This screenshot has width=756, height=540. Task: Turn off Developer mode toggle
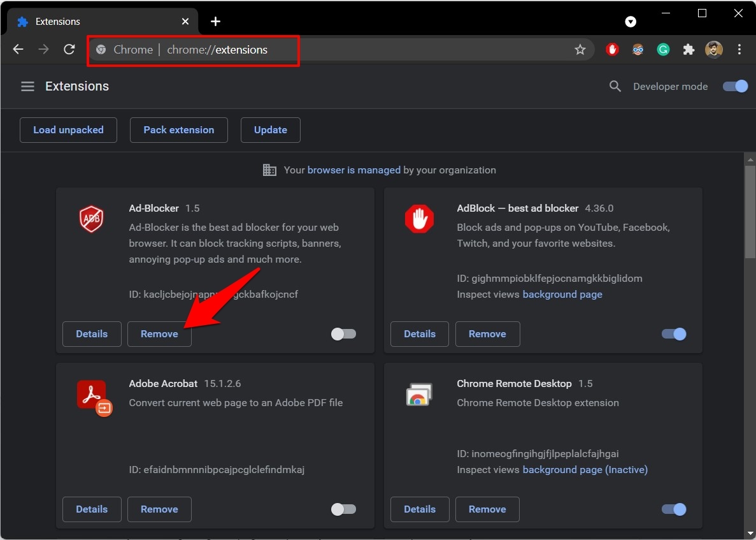click(x=735, y=86)
